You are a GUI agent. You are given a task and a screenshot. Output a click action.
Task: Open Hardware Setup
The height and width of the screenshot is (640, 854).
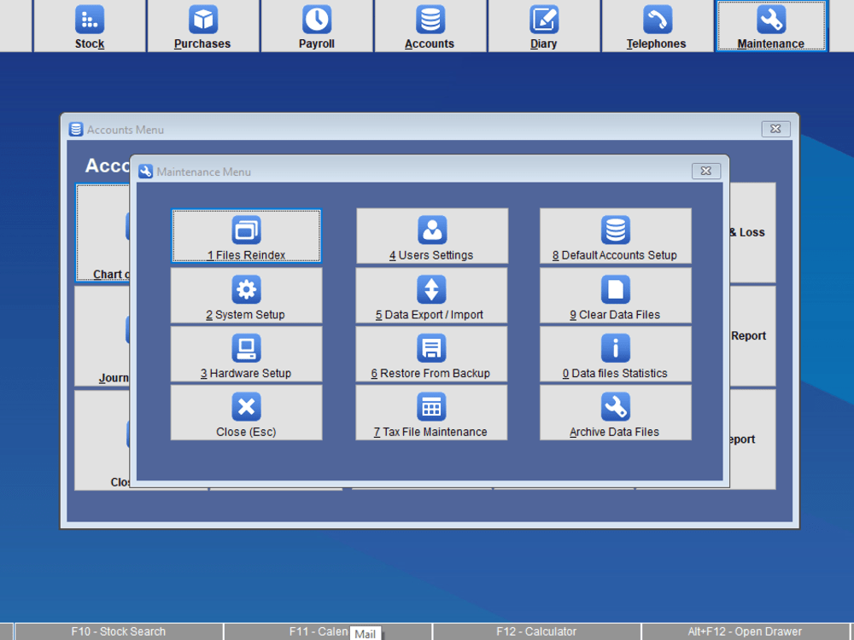pyautogui.click(x=246, y=353)
